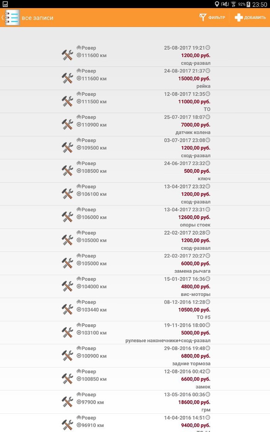This screenshot has height=432, width=270.
Task: Select wrench icon for датчик колена entry
Action: 67,125
